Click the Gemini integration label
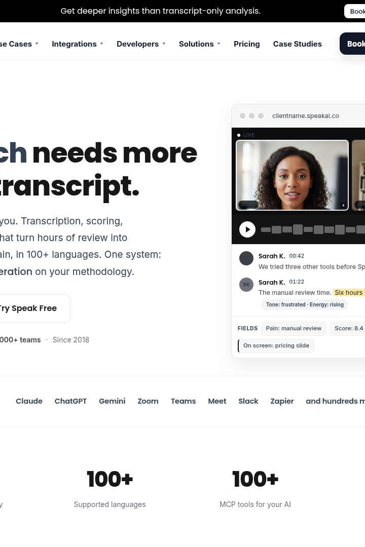 pyautogui.click(x=112, y=401)
